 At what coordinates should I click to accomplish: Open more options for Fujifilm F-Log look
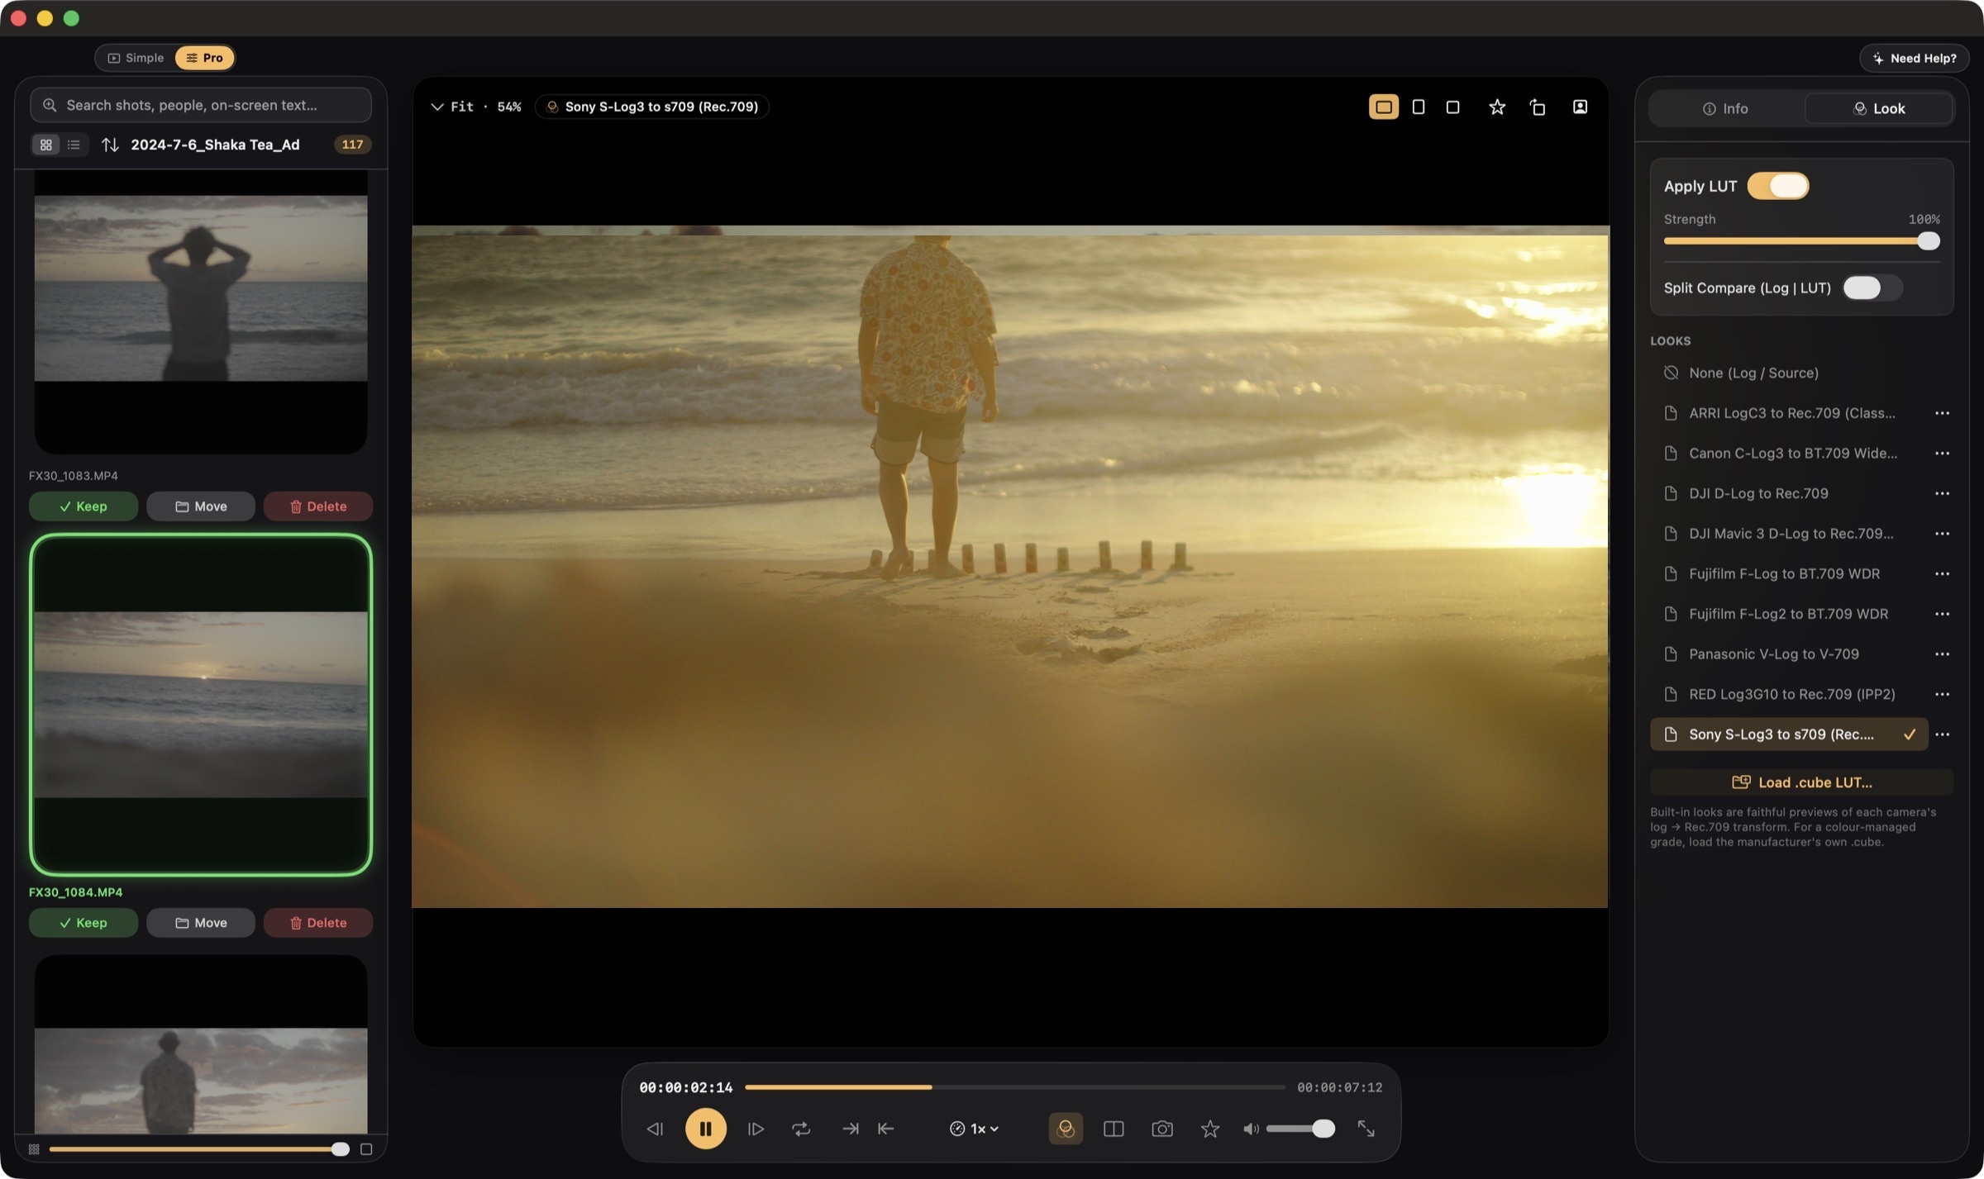click(x=1942, y=573)
